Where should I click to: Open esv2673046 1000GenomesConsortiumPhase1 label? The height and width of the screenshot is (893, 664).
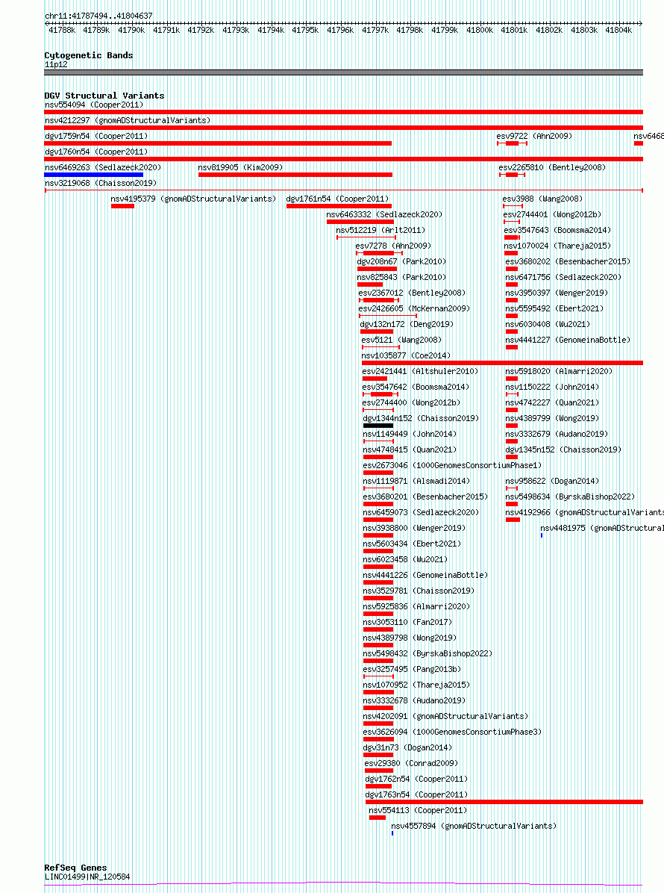tap(452, 465)
